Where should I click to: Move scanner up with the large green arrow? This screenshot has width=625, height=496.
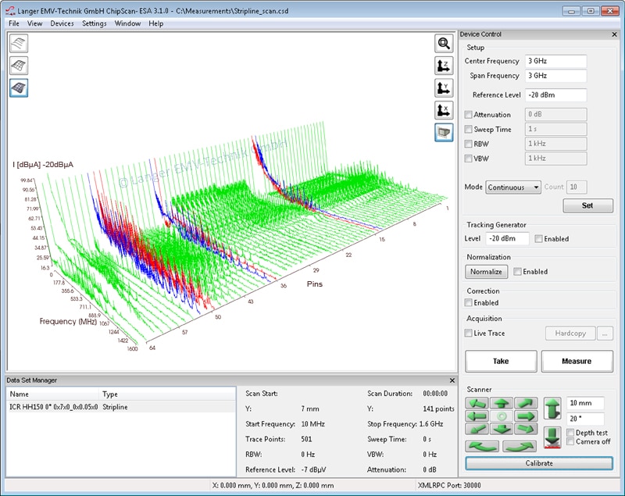(553, 409)
